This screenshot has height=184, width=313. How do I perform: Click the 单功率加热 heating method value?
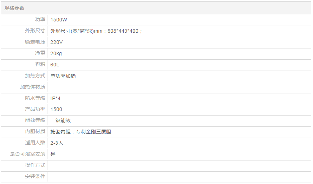pyautogui.click(x=63, y=76)
